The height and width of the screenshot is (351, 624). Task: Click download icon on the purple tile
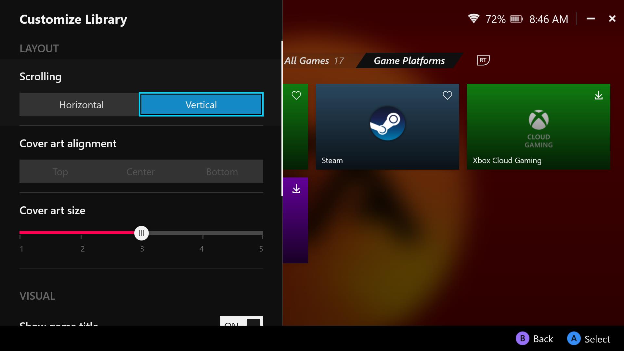point(296,189)
